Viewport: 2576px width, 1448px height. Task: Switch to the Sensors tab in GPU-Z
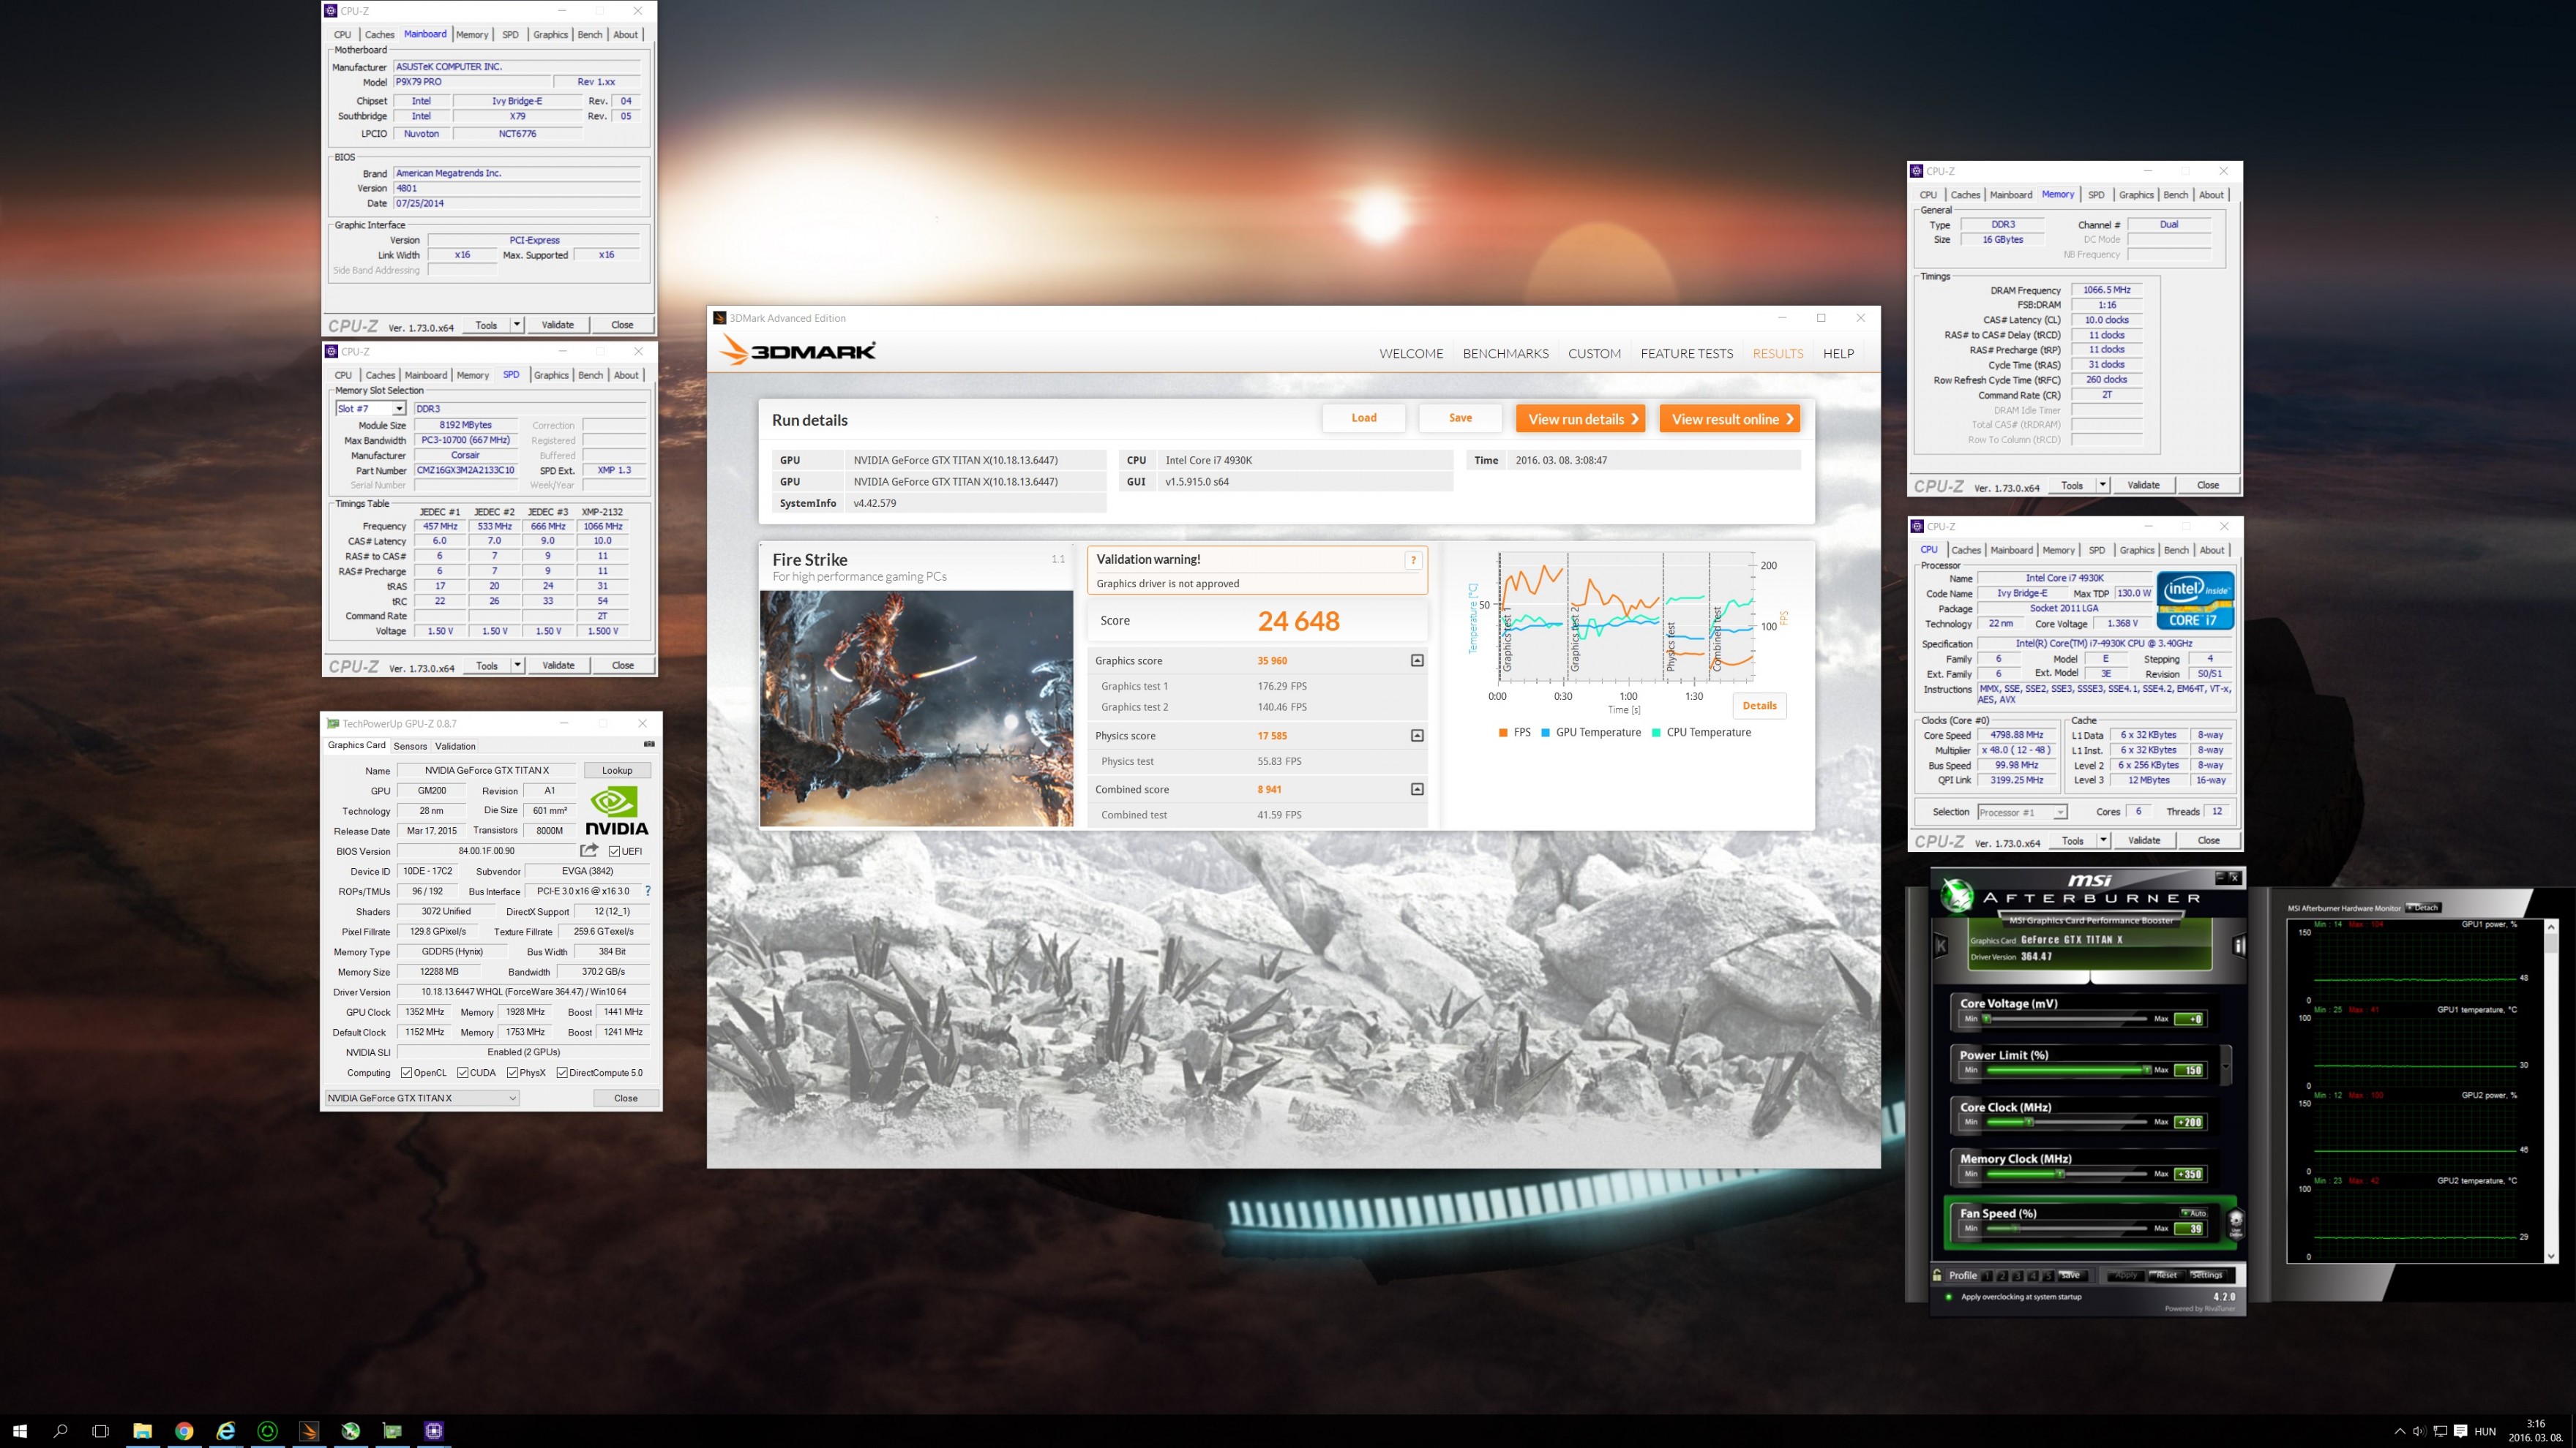[410, 747]
